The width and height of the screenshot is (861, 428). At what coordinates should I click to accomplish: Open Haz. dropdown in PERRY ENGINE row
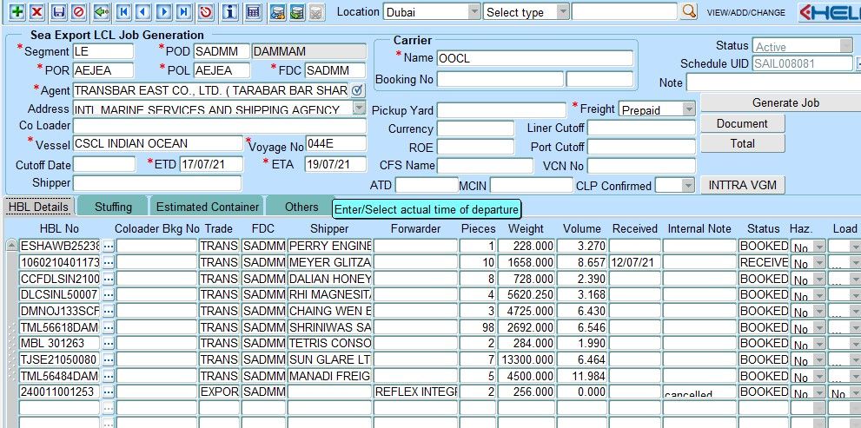coord(819,247)
